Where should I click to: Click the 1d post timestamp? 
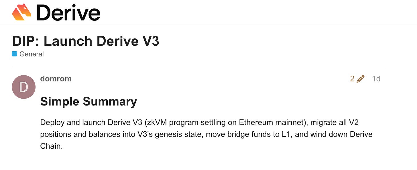coord(376,79)
